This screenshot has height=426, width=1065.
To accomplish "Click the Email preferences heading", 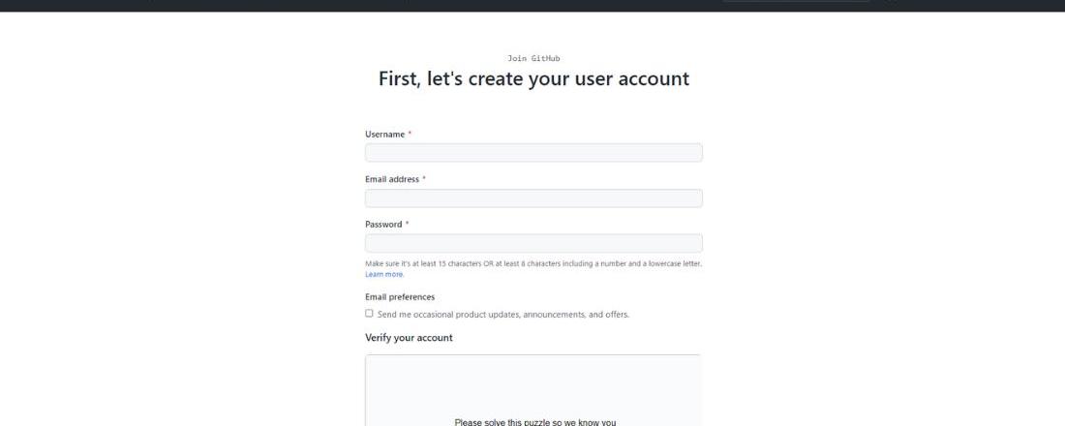I will [x=400, y=297].
